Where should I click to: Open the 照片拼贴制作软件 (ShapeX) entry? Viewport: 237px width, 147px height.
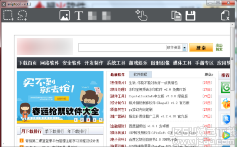159,103
